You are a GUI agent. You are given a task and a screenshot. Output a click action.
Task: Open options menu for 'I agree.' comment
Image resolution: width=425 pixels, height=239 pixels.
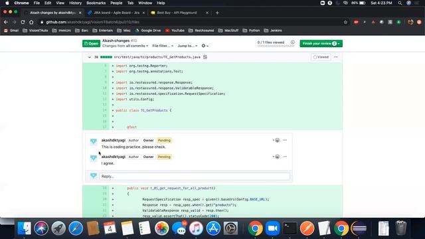pos(285,157)
